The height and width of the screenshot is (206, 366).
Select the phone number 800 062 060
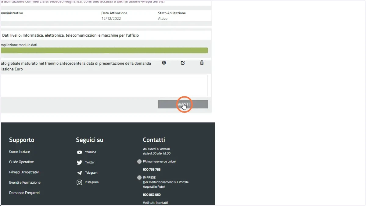tap(152, 195)
